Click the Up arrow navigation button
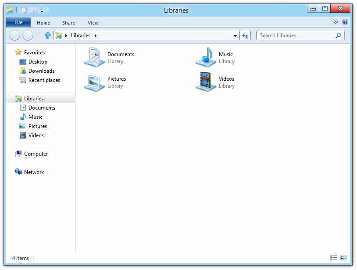This screenshot has width=357, height=270. [48, 36]
